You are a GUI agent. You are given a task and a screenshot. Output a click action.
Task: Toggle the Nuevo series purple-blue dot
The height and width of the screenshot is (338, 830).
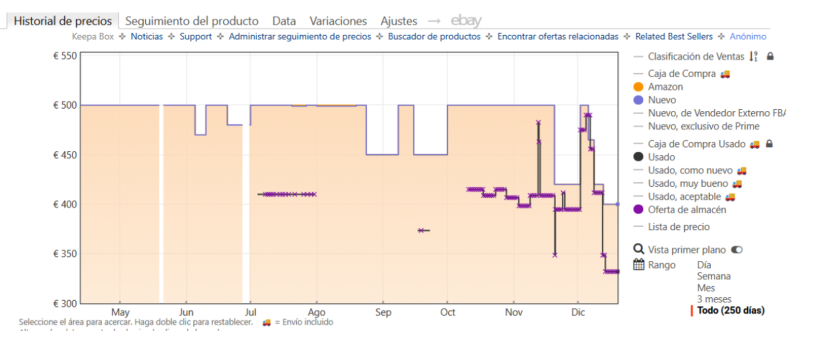point(639,100)
